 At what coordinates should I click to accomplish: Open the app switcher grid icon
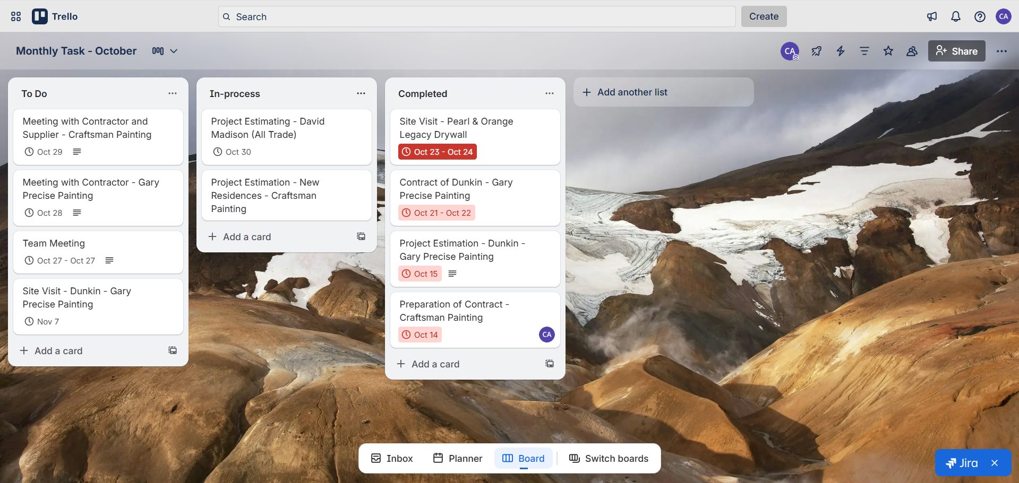click(x=16, y=16)
